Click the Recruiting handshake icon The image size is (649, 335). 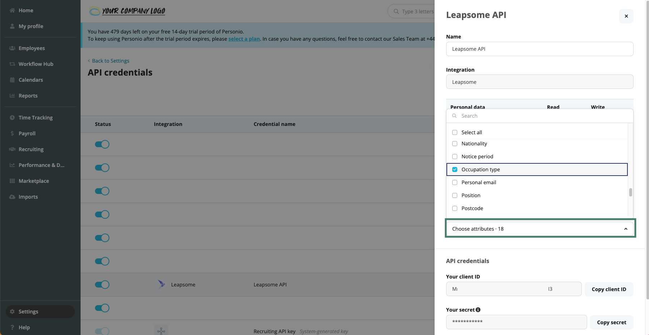[12, 149]
